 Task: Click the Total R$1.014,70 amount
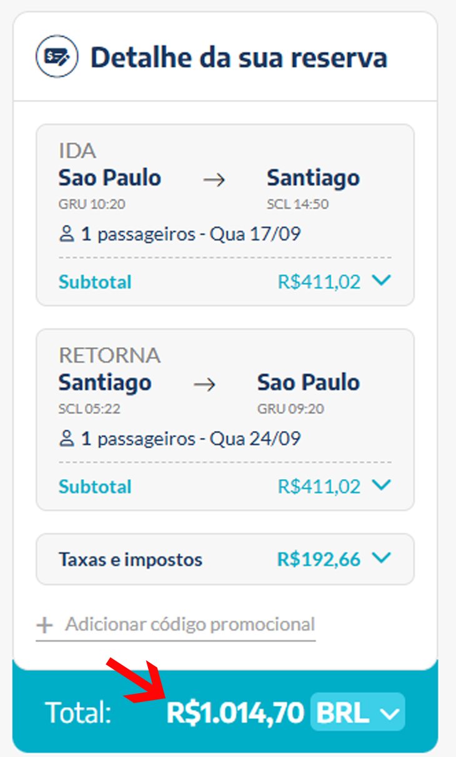click(x=235, y=713)
